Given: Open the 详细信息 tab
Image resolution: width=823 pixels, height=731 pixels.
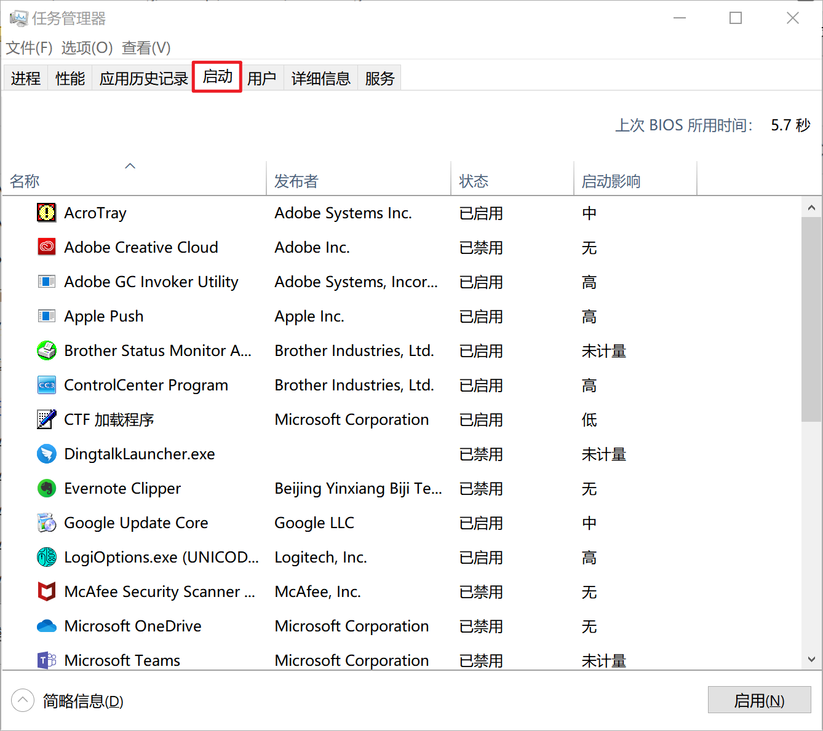Looking at the screenshot, I should pos(321,78).
